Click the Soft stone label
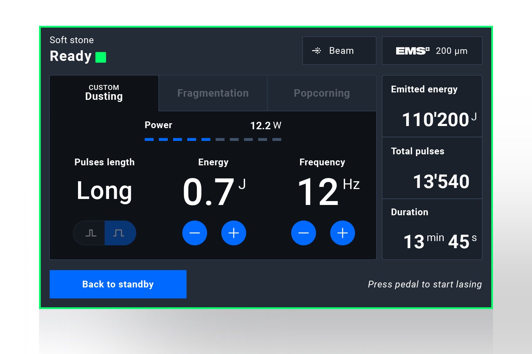Image resolution: width=532 pixels, height=354 pixels. pos(72,40)
